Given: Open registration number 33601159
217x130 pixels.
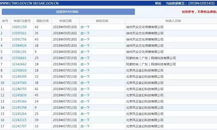Looking at the screenshot, I should [x=19, y=27].
